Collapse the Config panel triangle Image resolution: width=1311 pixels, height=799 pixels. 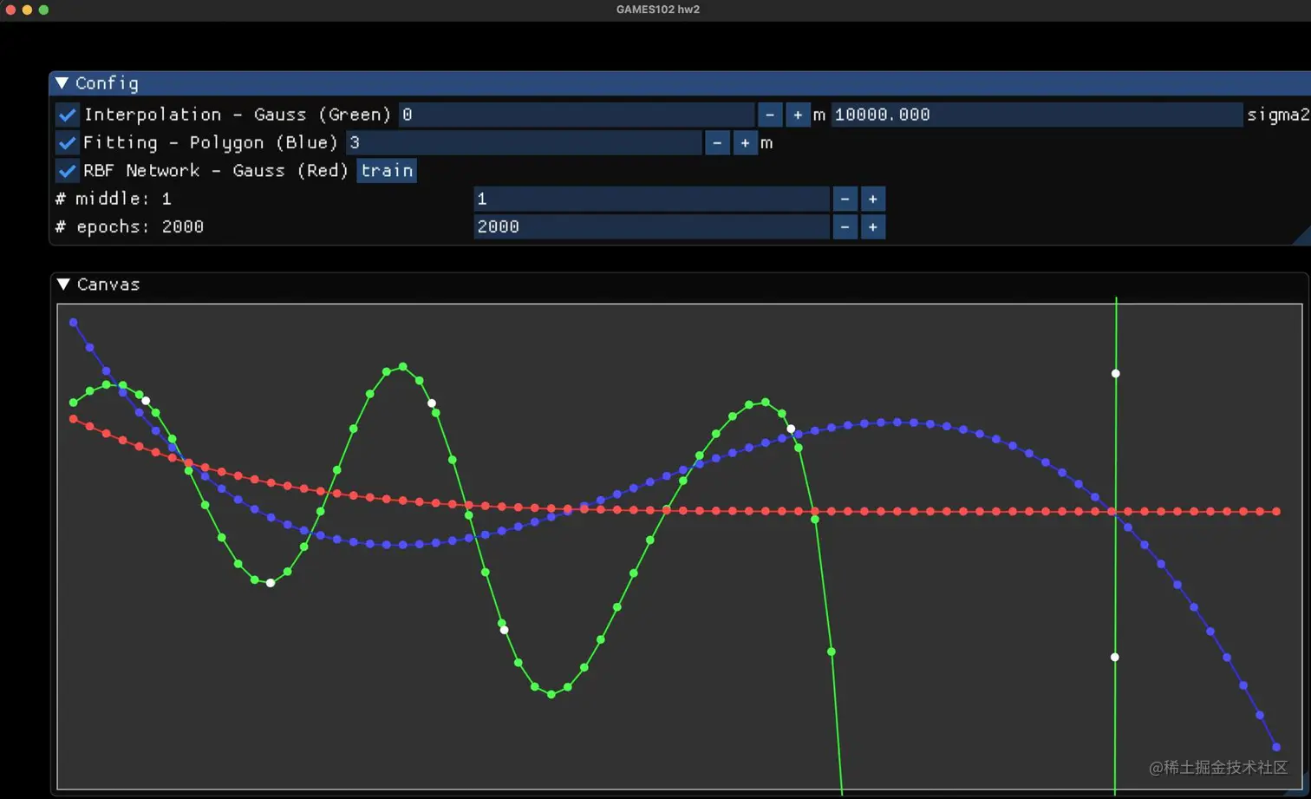point(62,83)
